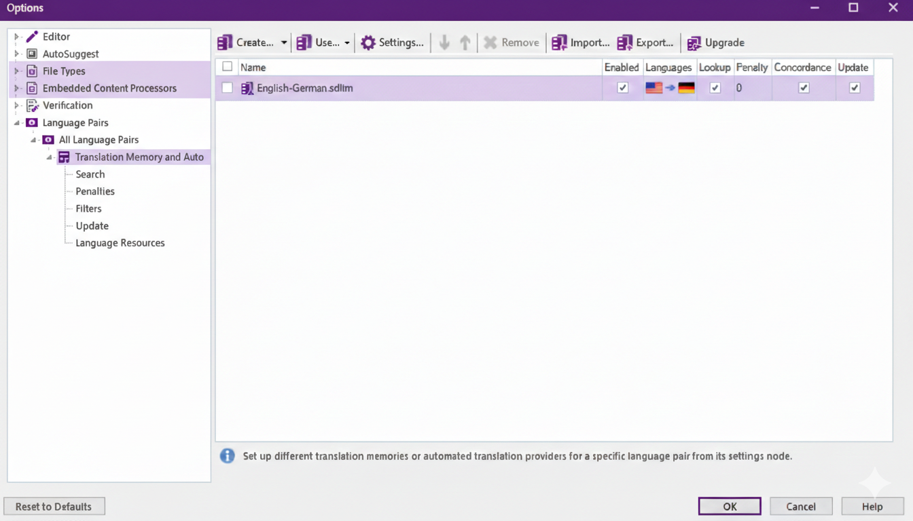913x521 pixels.
Task: Uncheck the Enabled checkbox for English-German.sdltm
Action: tap(622, 88)
